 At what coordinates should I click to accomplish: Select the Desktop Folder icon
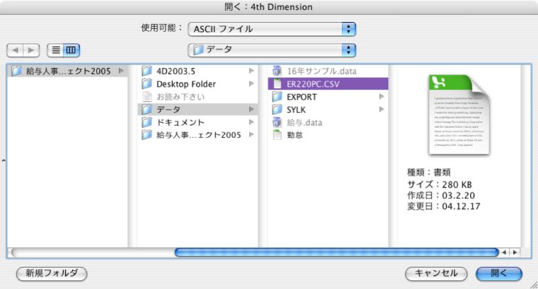click(147, 83)
